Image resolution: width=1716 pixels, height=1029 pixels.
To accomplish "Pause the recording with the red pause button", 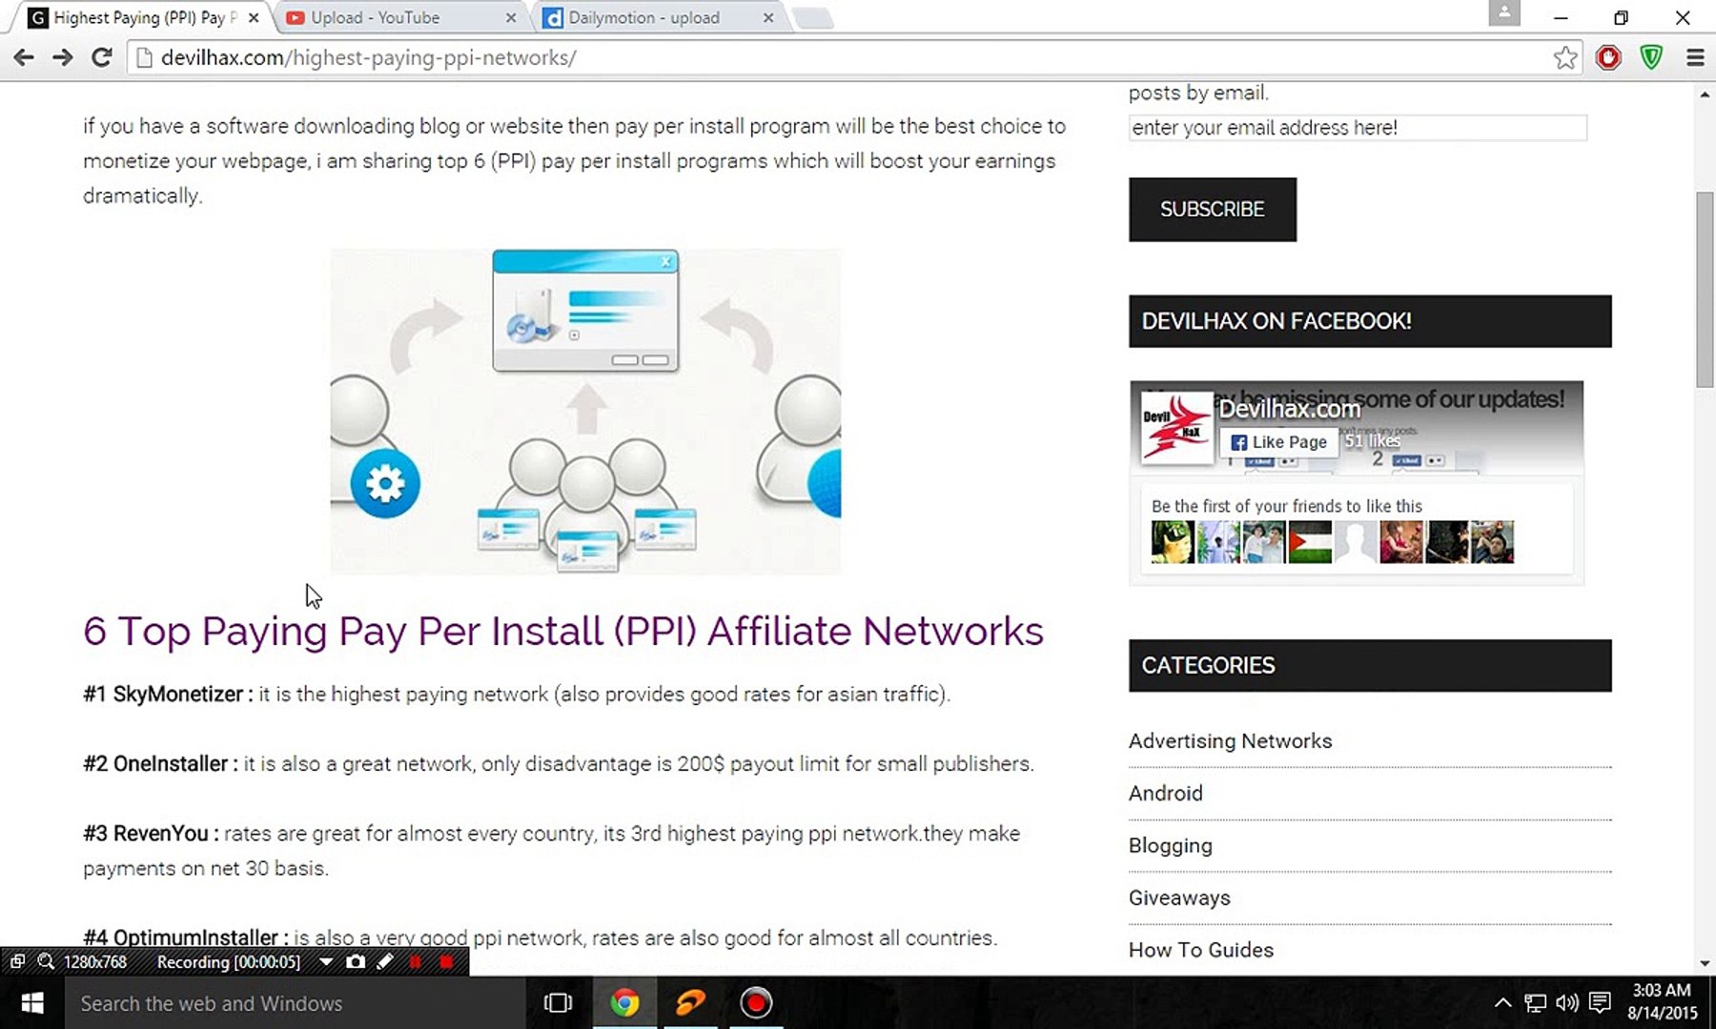I will [415, 962].
